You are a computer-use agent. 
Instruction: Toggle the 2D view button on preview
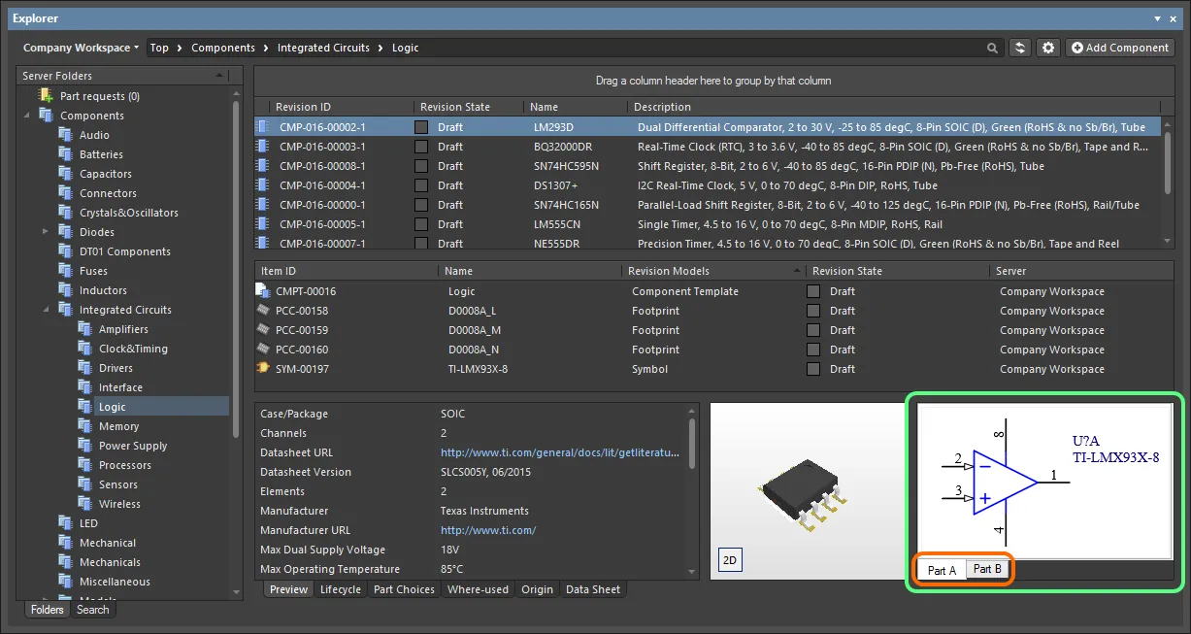coord(729,560)
